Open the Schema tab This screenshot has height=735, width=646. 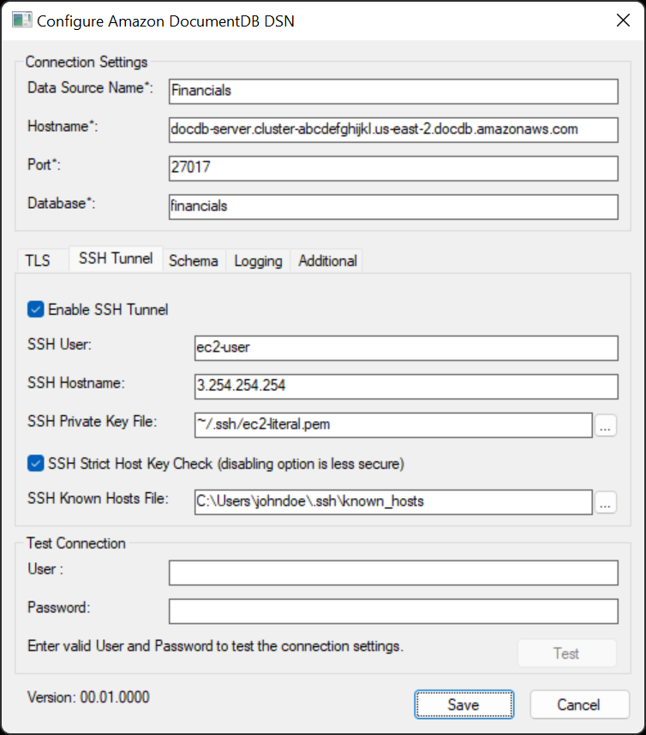(194, 261)
